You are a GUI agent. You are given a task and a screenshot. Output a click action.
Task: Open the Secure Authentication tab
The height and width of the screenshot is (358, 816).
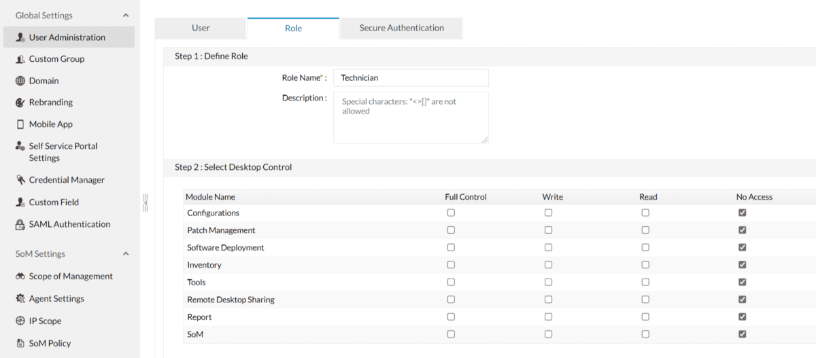401,28
